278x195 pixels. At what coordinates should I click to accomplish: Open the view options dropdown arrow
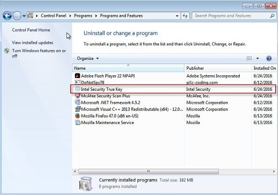pyautogui.click(x=257, y=58)
